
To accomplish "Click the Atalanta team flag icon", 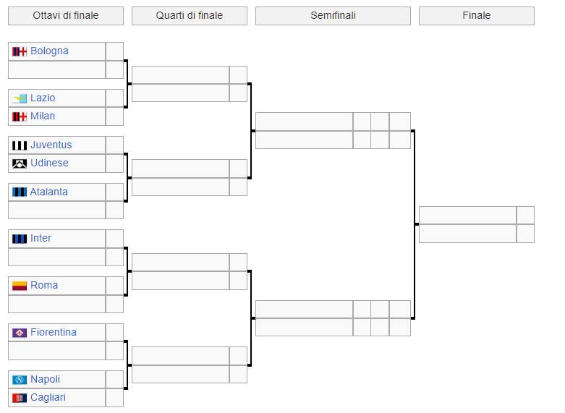I will [x=20, y=192].
